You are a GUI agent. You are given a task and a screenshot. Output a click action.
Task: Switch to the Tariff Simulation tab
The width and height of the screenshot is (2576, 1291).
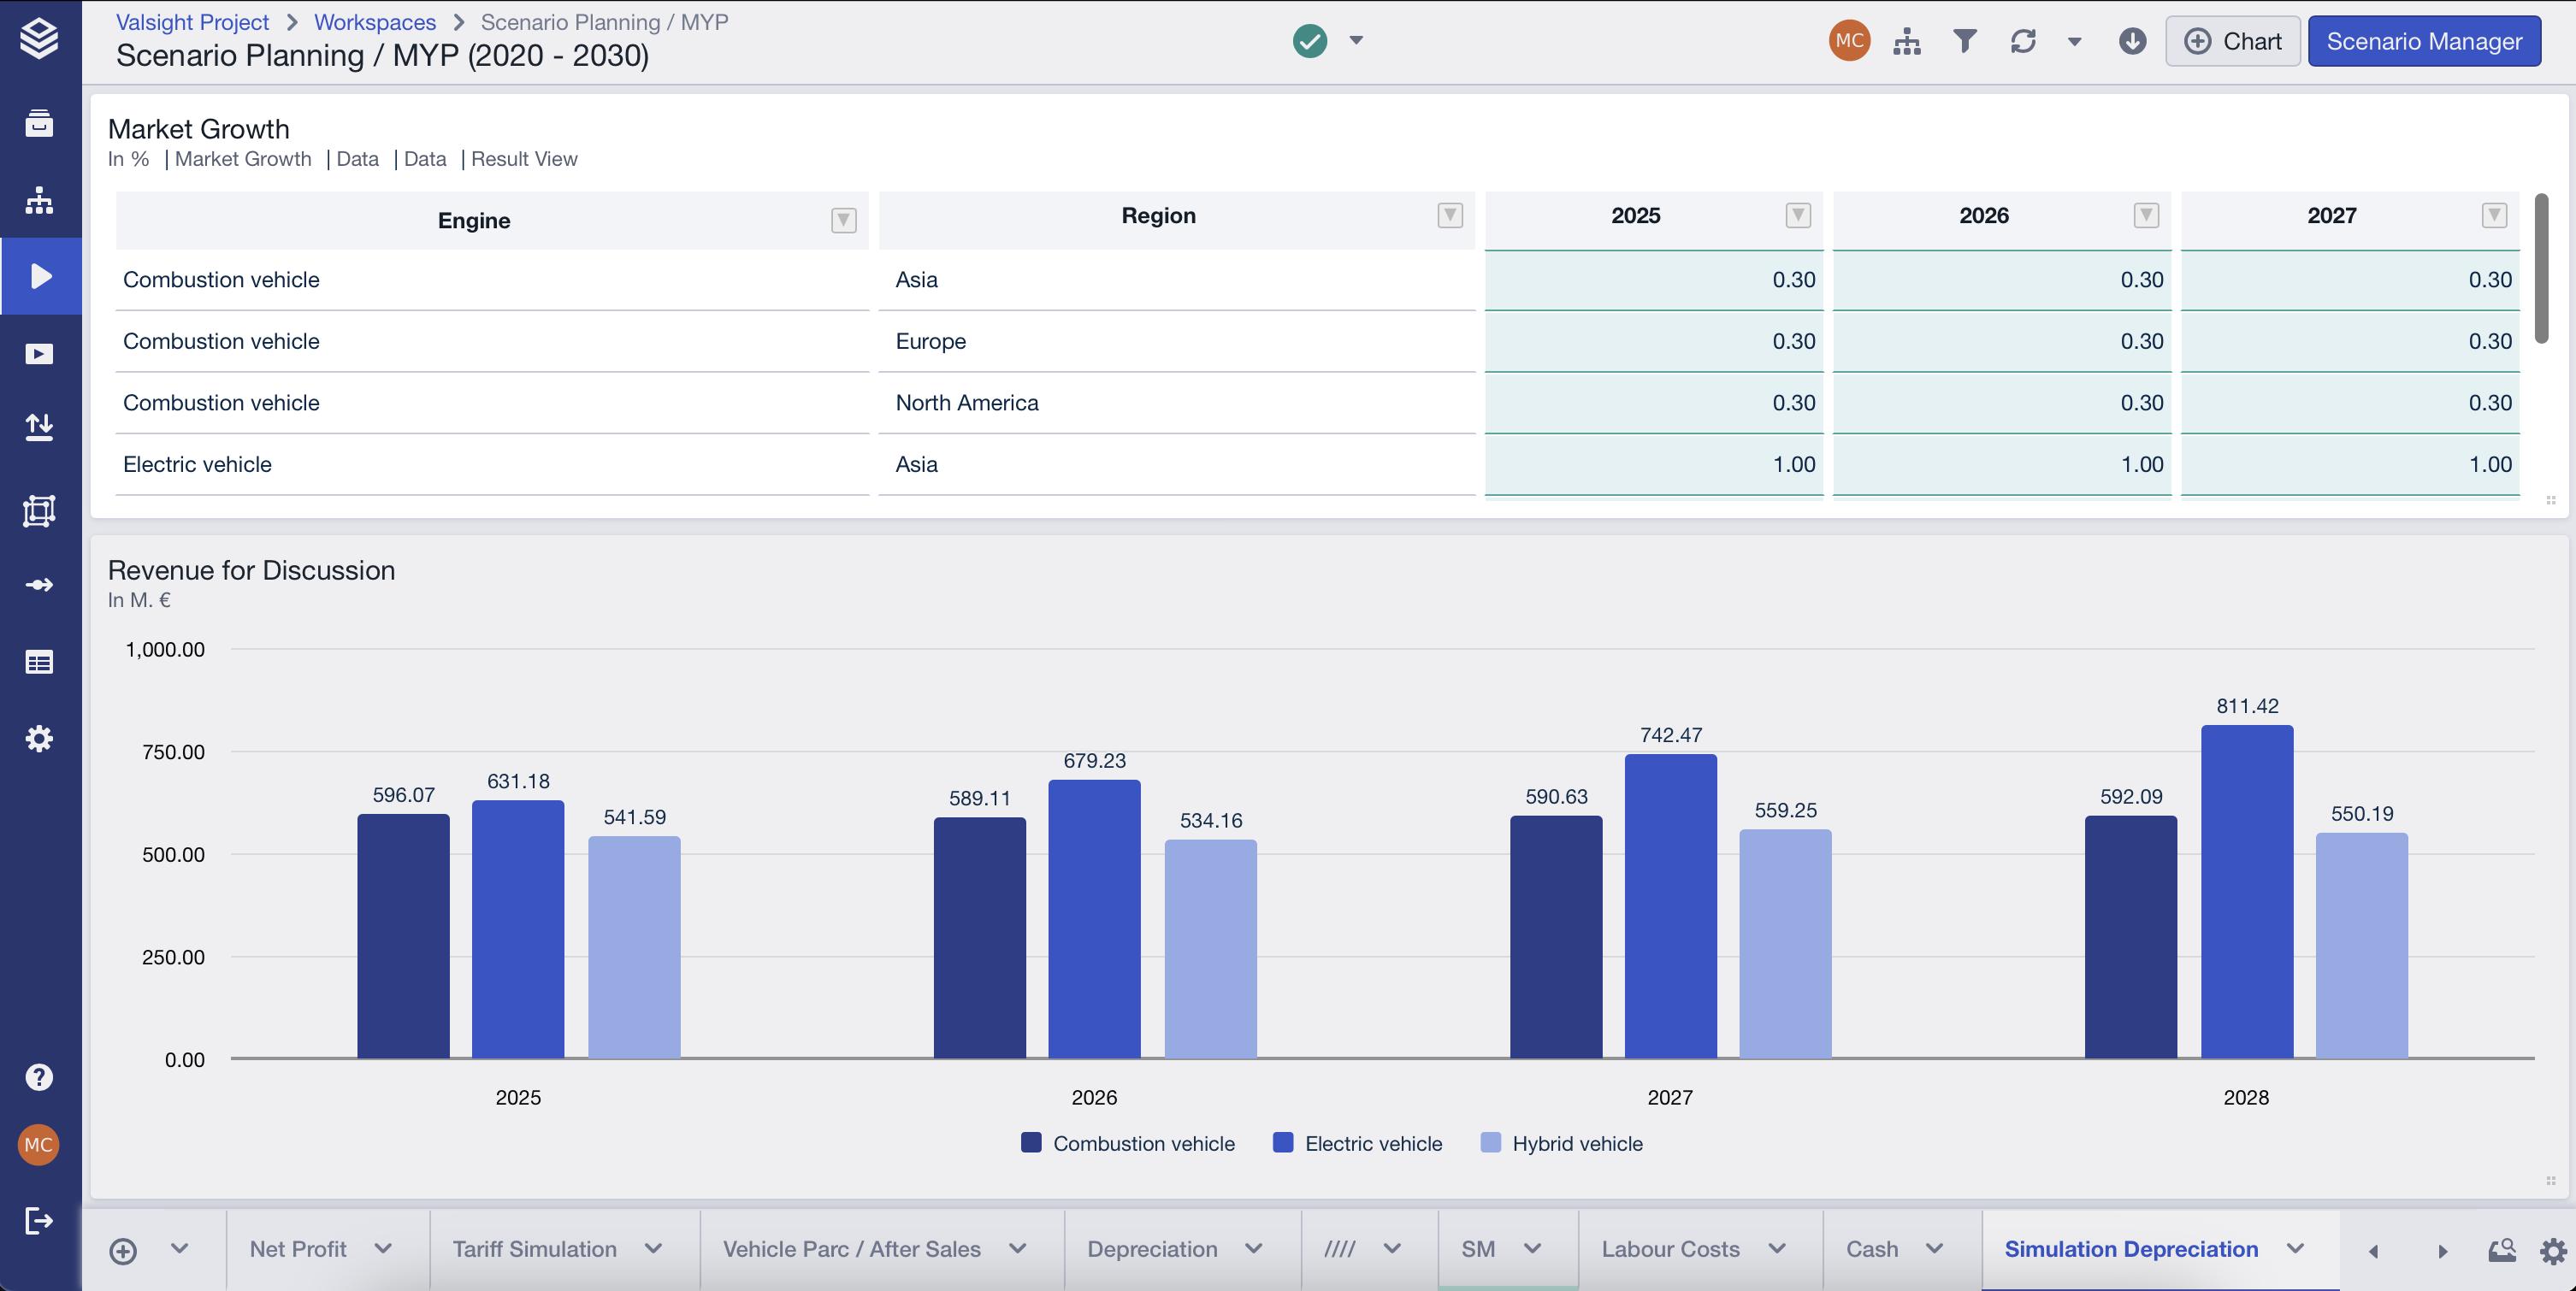(534, 1249)
